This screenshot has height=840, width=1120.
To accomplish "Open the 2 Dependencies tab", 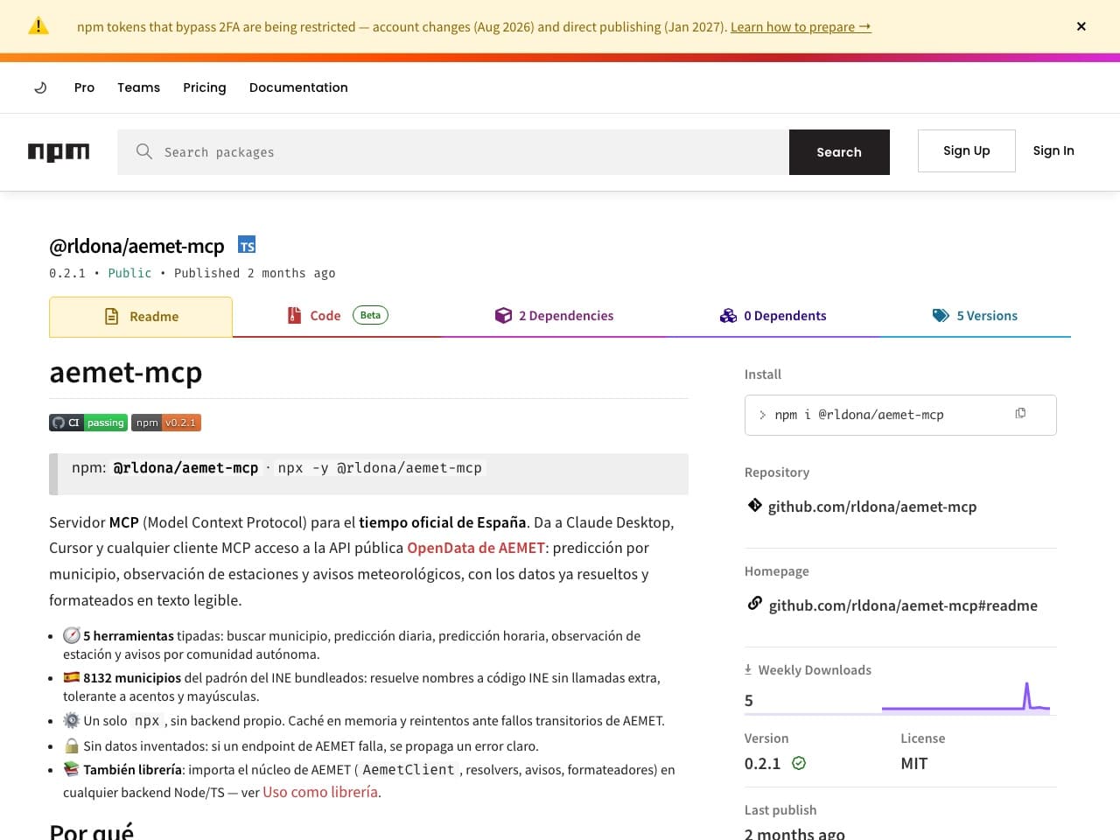I will tap(554, 316).
